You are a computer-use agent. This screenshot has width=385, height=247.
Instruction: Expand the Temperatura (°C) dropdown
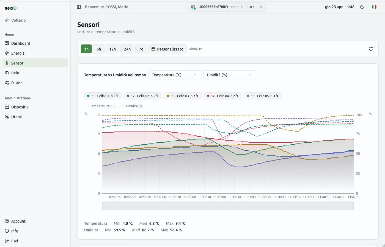tap(174, 75)
